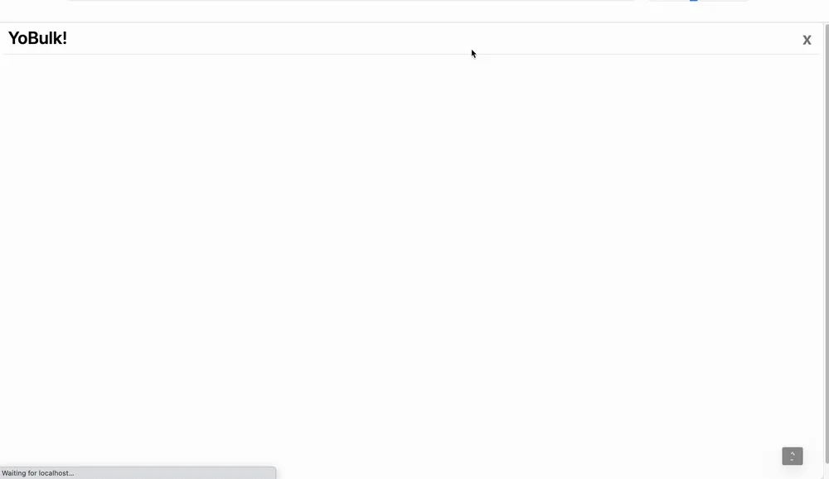Viewport: 829px width, 479px height.
Task: Close the YoBulk! panel with the X
Action: [807, 40]
